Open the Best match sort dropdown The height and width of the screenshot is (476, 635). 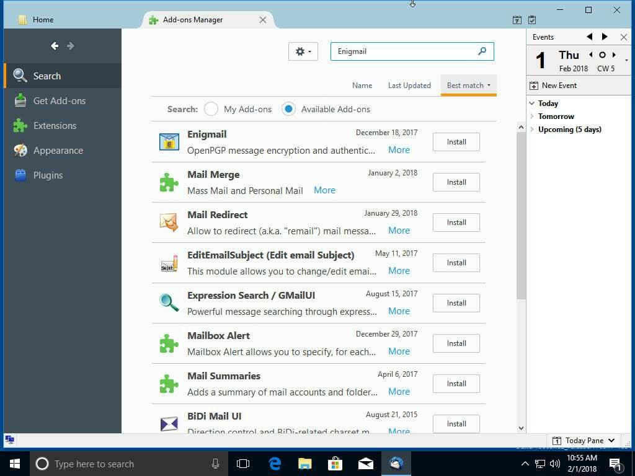[468, 85]
